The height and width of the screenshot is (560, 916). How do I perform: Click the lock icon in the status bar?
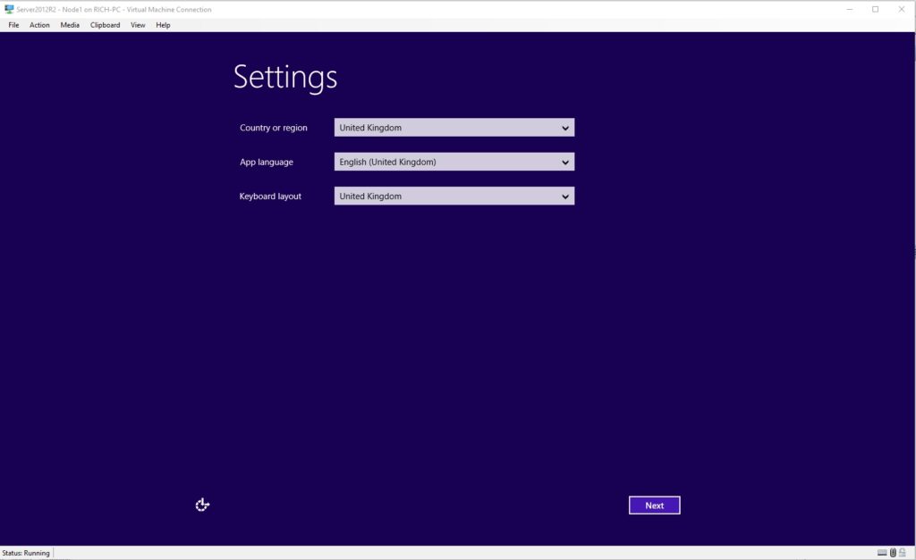point(903,553)
